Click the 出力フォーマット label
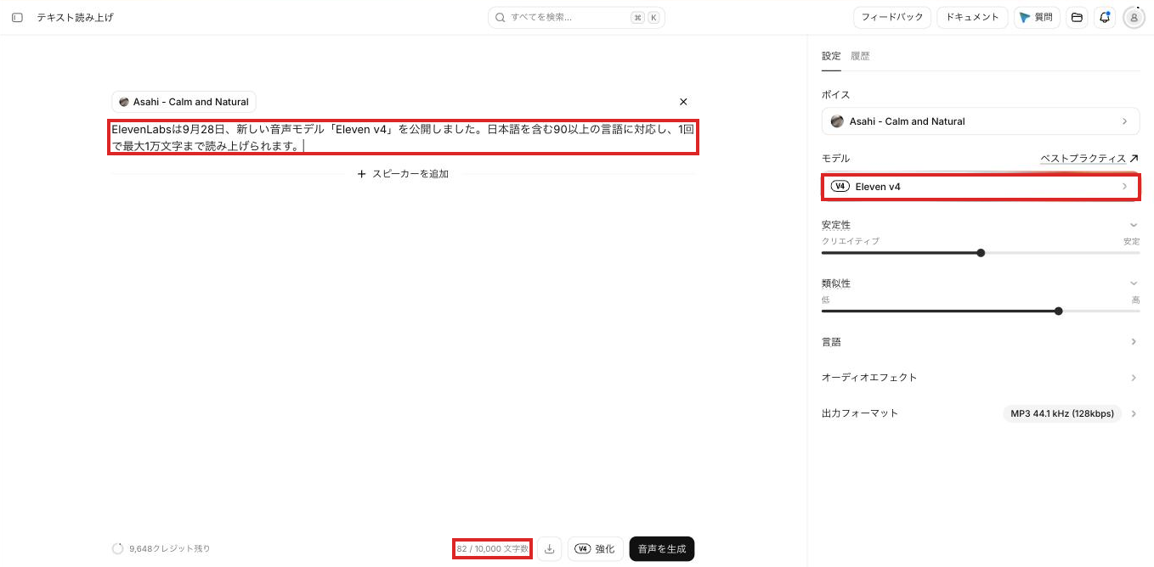1154x567 pixels. coord(860,413)
